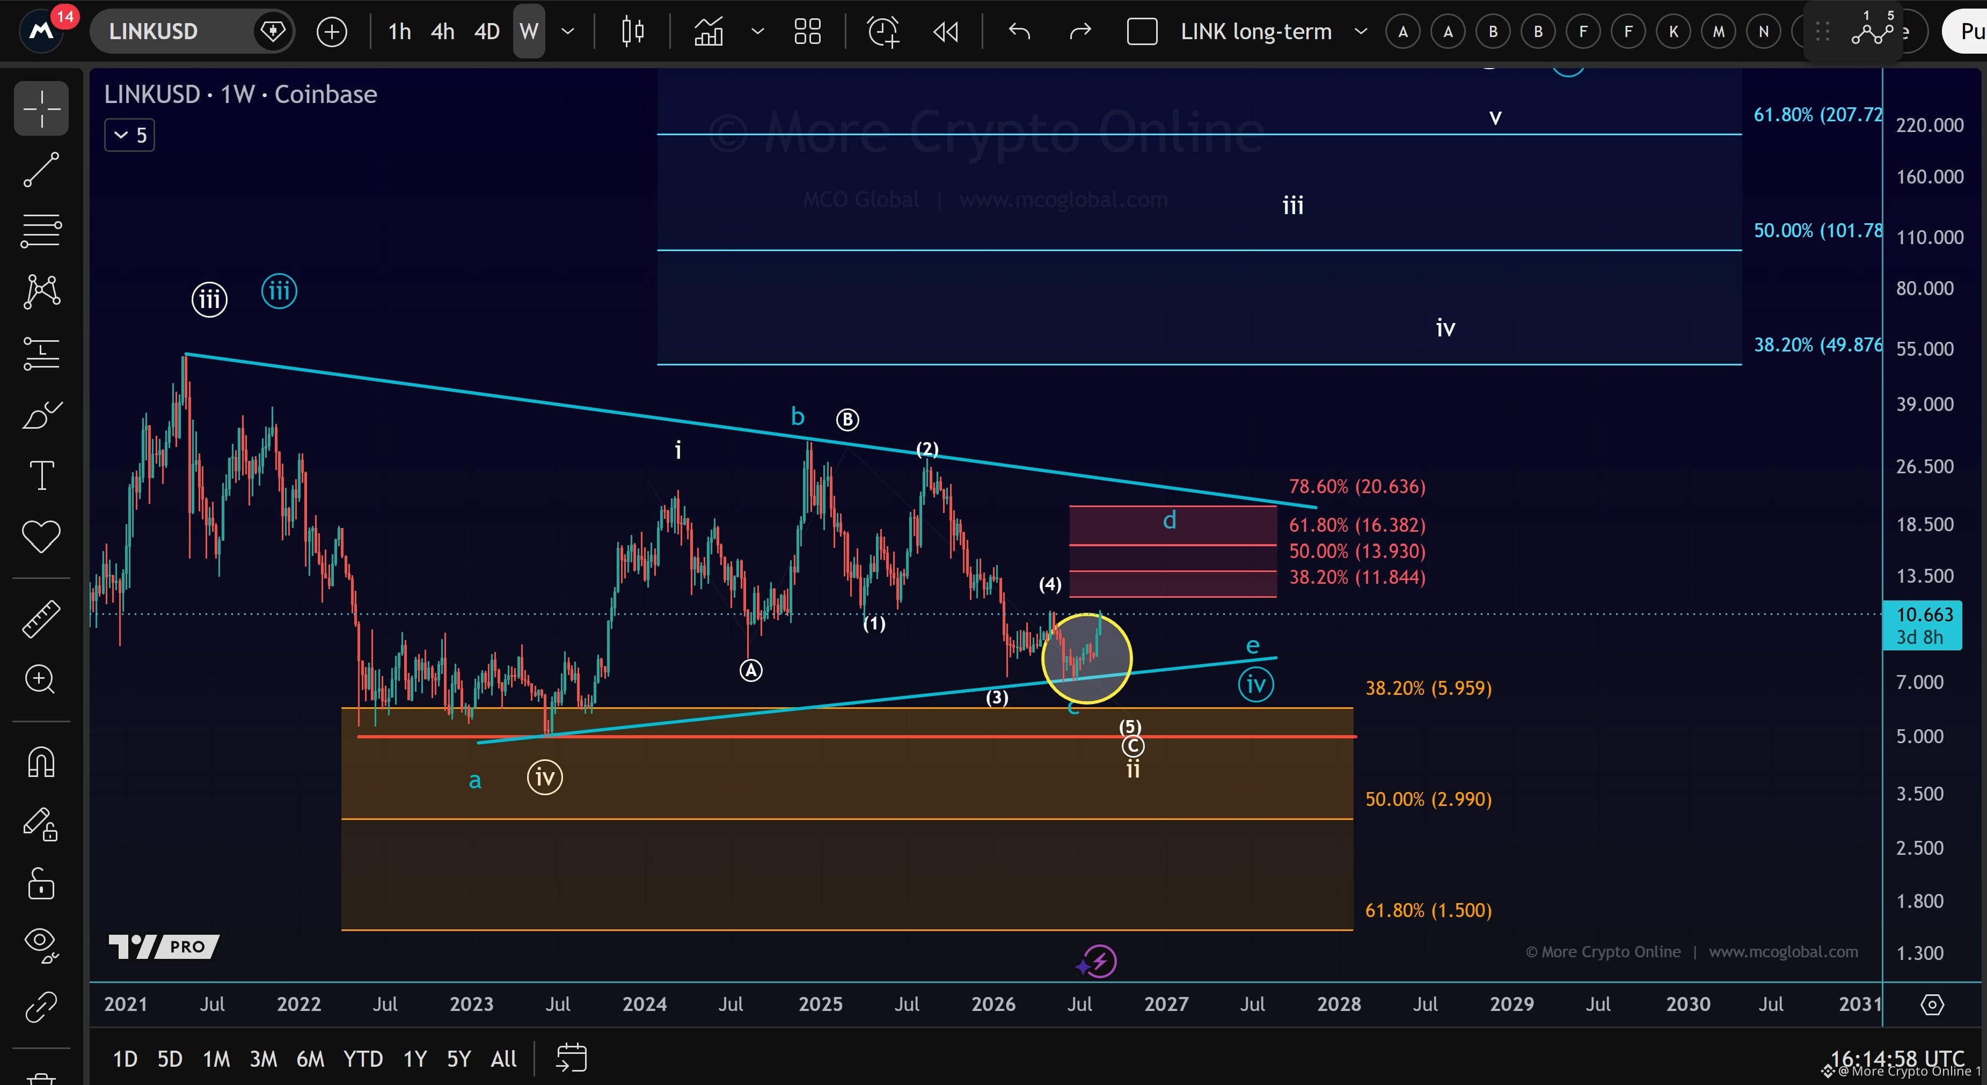Activate the zoom in tool
This screenshot has height=1085, width=1987.
tap(41, 679)
